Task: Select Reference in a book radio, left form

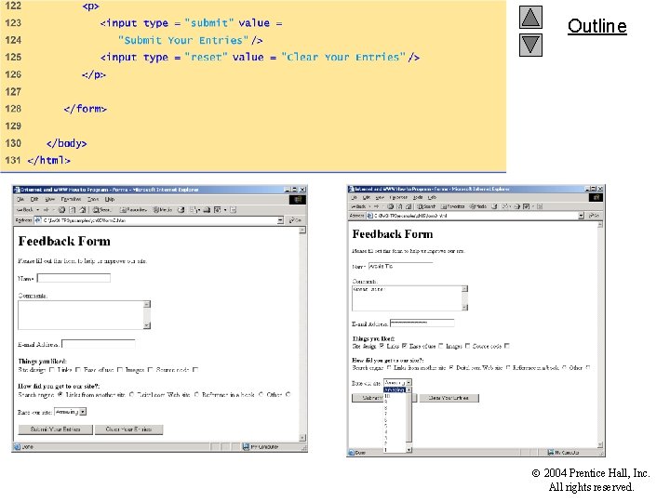Action: pos(261,394)
